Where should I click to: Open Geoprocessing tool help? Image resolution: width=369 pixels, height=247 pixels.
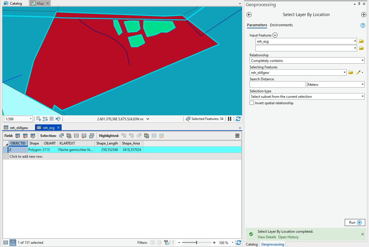point(363,25)
